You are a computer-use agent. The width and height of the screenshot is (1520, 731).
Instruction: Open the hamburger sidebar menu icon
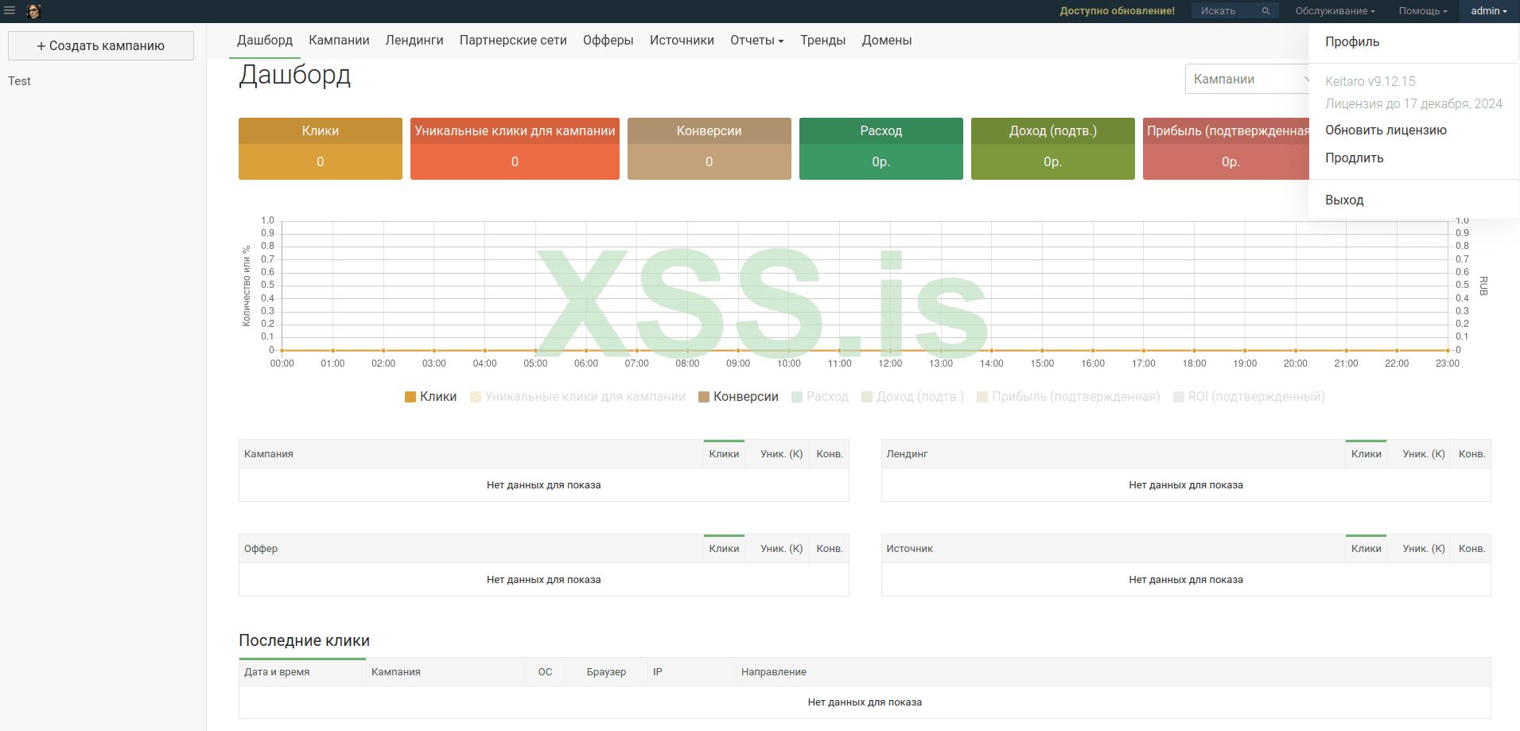point(10,11)
